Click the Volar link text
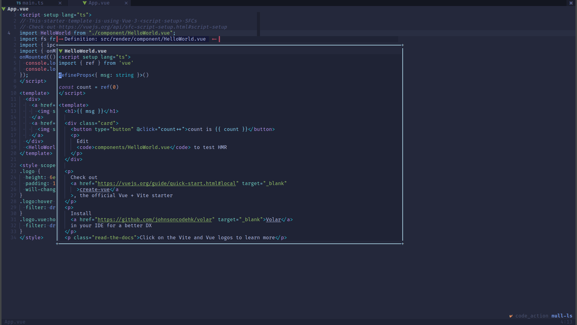The height and width of the screenshot is (325, 577). (273, 220)
